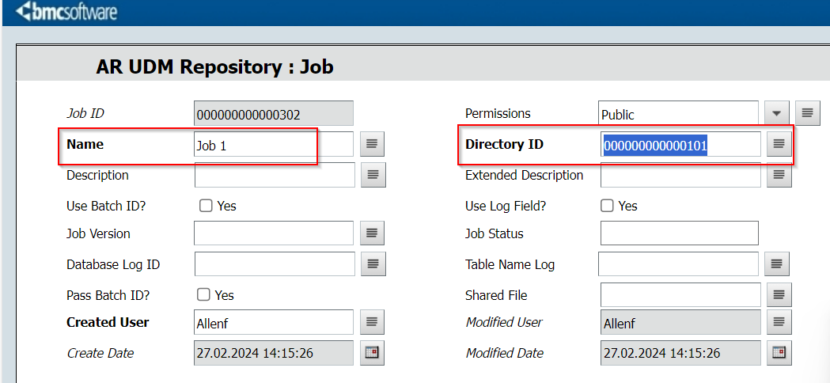
Task: Open the expand editor beside the Name field
Action: (x=372, y=144)
